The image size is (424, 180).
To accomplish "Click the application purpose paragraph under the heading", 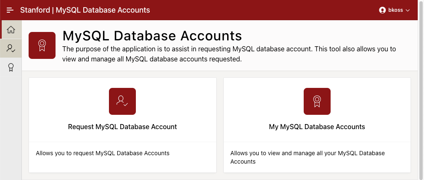I will coord(229,54).
